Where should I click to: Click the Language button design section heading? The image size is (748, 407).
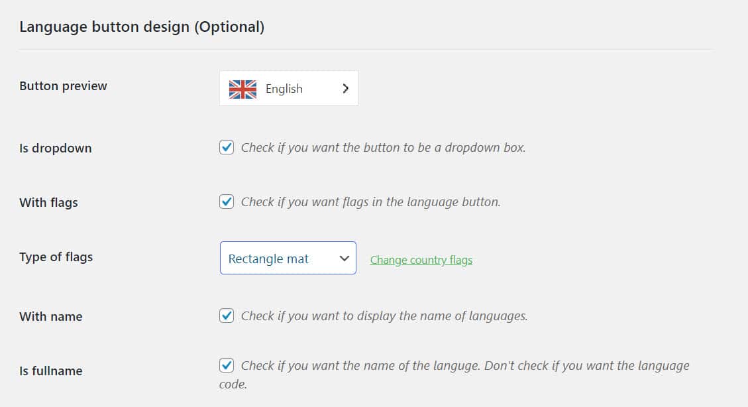coord(142,27)
